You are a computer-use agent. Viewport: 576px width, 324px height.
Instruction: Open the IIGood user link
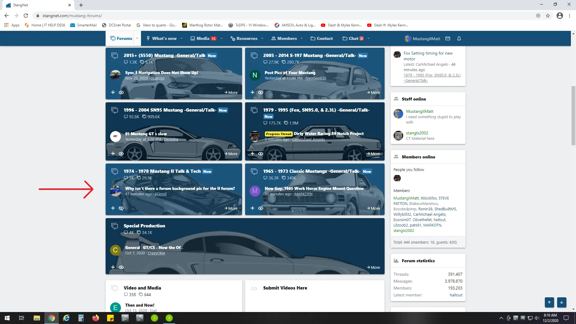pyautogui.click(x=160, y=194)
